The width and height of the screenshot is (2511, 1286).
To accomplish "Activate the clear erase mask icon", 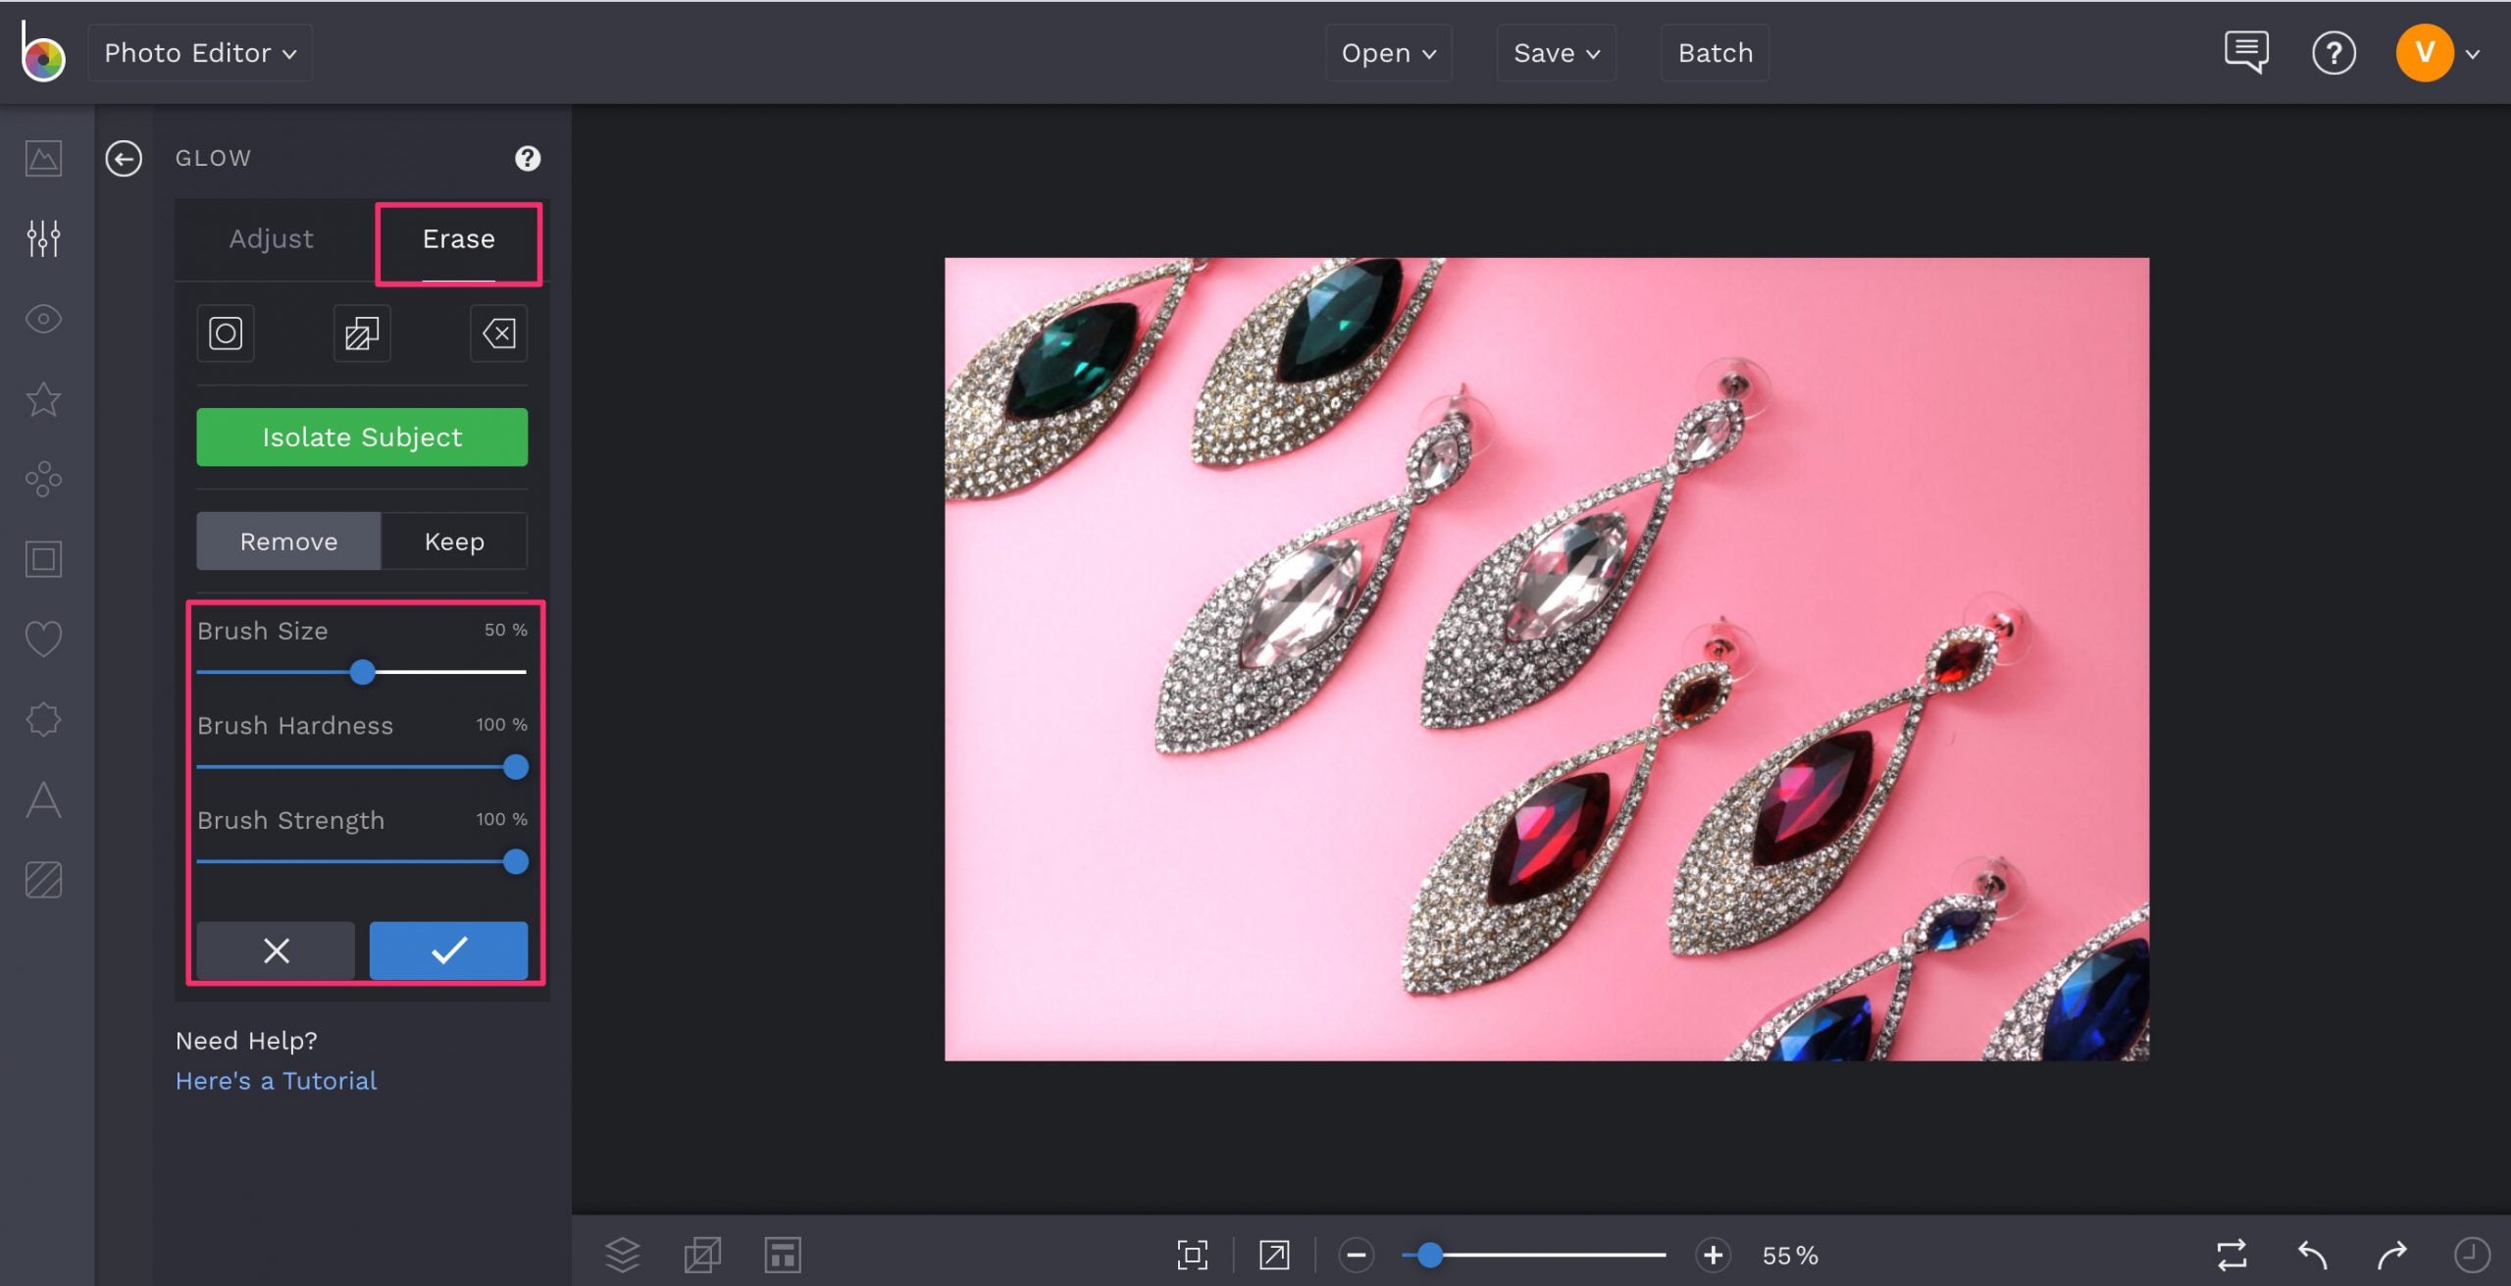I will pyautogui.click(x=498, y=333).
